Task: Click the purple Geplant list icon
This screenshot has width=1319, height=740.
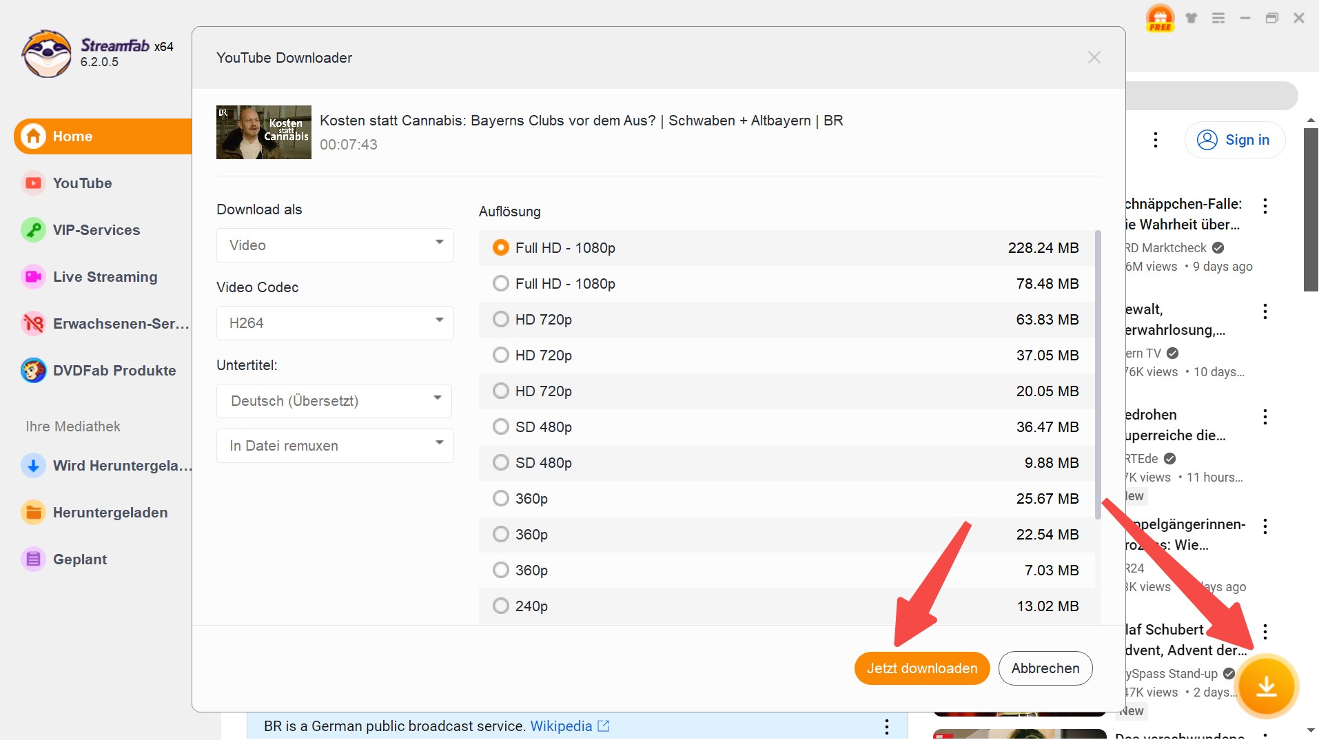Action: point(33,559)
